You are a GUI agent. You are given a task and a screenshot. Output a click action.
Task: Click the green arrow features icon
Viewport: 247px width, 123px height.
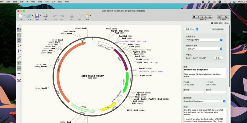19,35
